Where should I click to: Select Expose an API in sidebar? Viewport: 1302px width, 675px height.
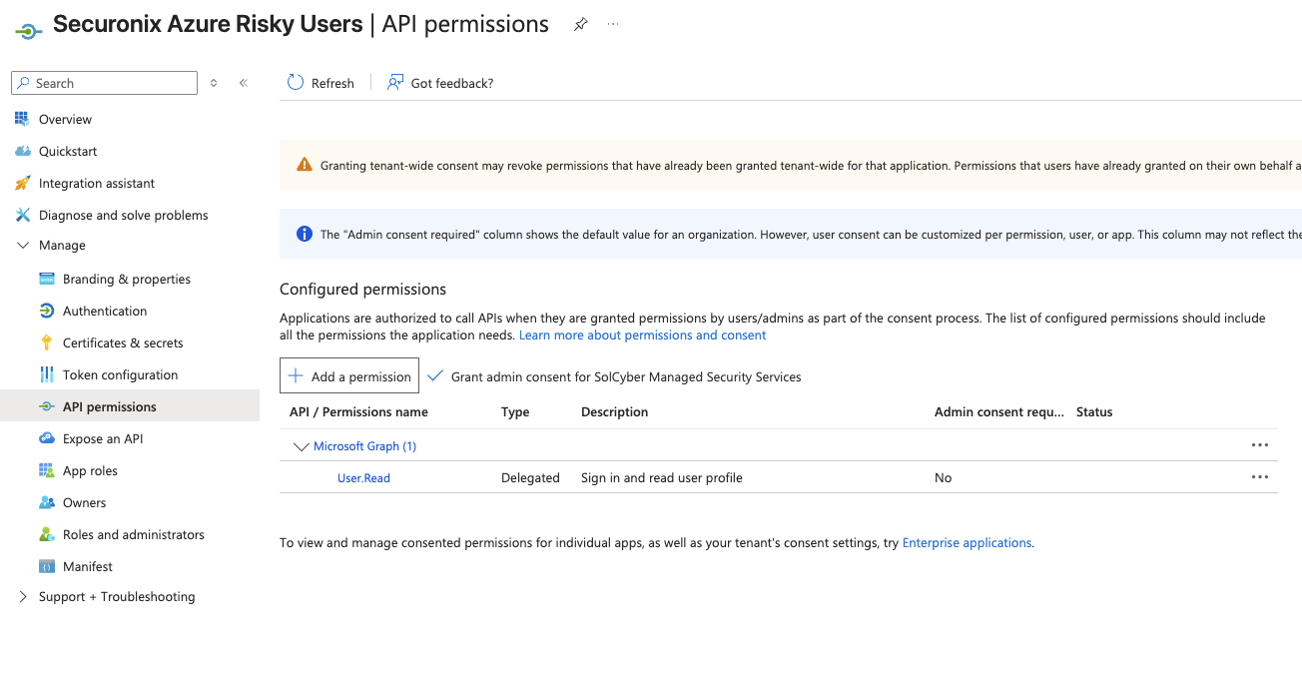pos(103,438)
